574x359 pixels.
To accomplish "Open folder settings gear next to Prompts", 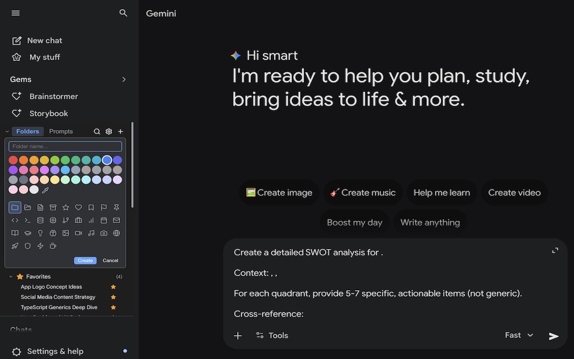I will tap(109, 131).
